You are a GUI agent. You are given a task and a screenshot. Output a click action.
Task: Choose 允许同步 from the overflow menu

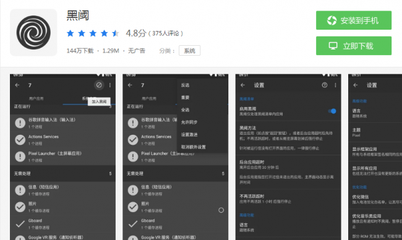click(x=189, y=122)
